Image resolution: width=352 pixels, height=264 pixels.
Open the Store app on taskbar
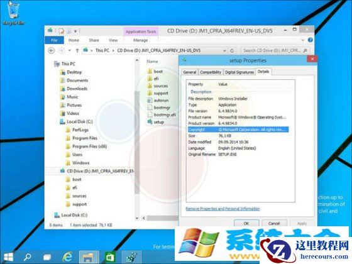tap(110, 257)
